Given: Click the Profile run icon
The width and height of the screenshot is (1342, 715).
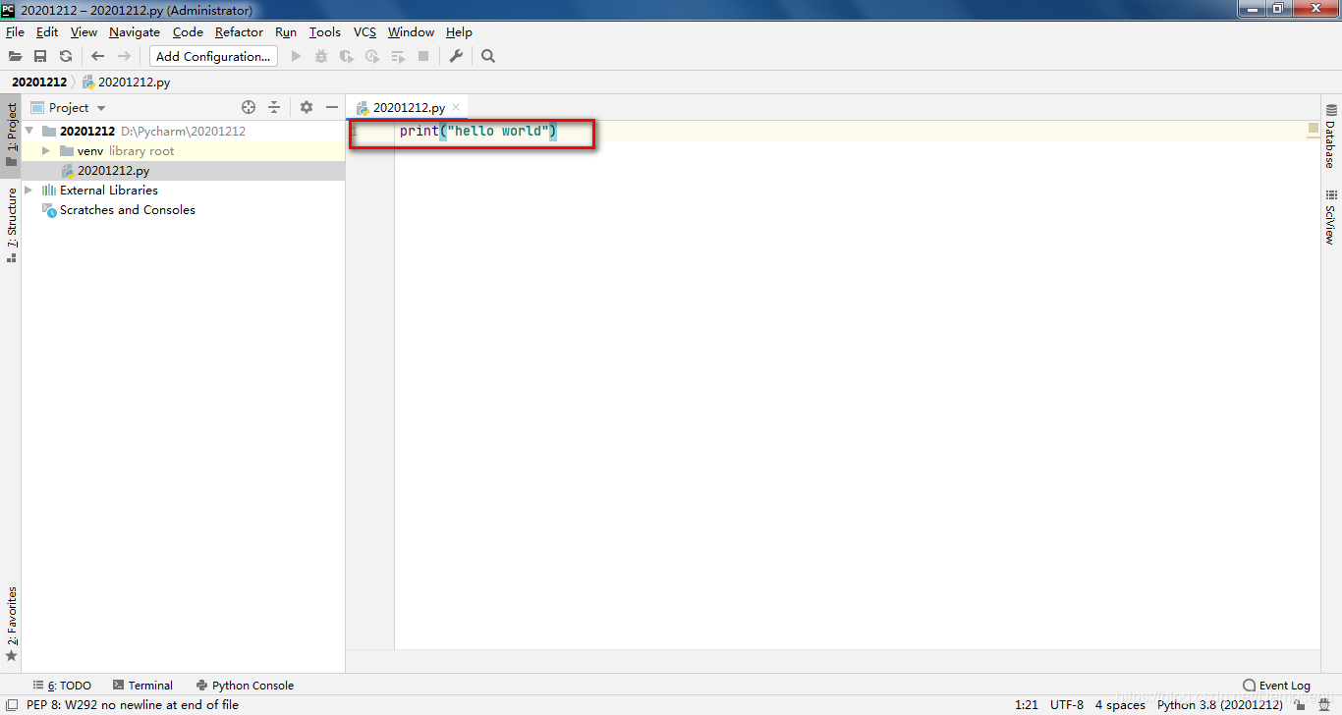Looking at the screenshot, I should [372, 57].
